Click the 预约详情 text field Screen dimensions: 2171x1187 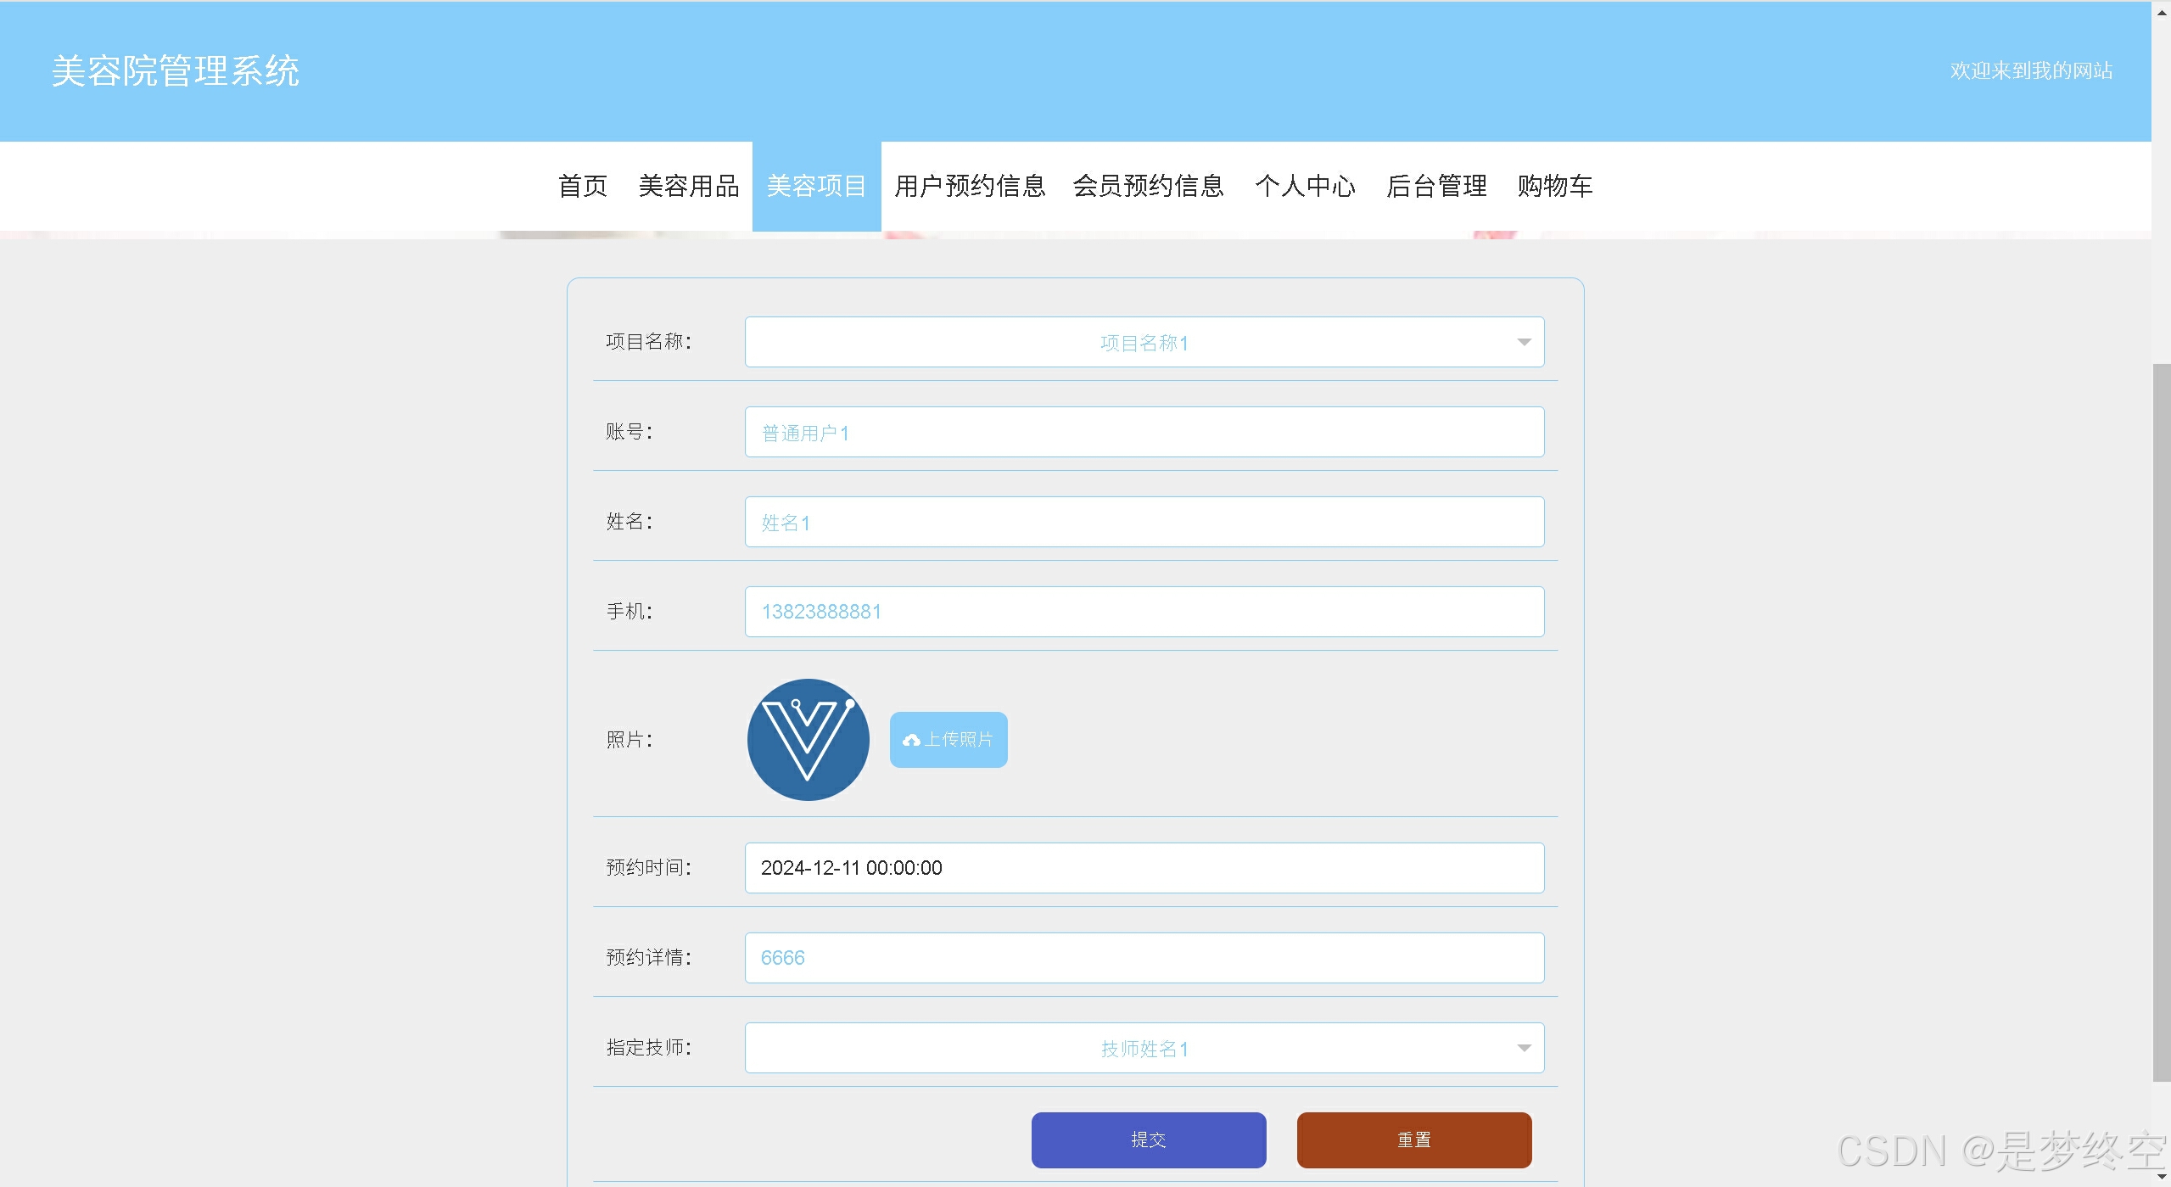pyautogui.click(x=1143, y=958)
